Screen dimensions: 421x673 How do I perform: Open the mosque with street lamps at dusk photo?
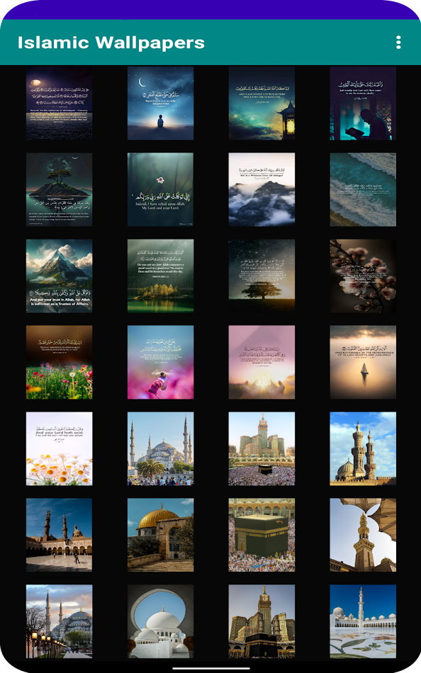point(60,621)
